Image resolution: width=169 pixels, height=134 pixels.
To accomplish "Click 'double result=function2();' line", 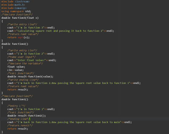I will [x=27, y=116].
